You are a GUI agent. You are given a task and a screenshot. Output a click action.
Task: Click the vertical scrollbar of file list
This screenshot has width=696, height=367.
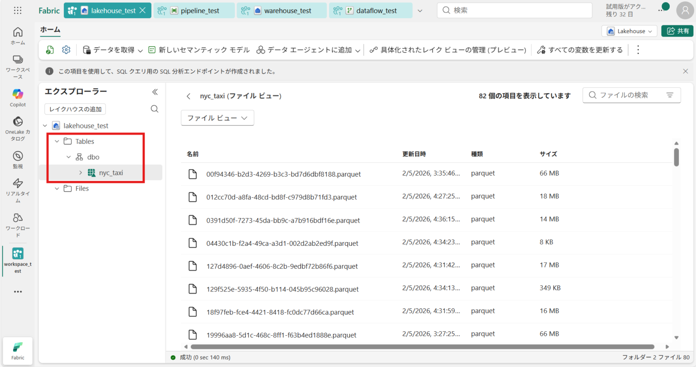point(676,157)
